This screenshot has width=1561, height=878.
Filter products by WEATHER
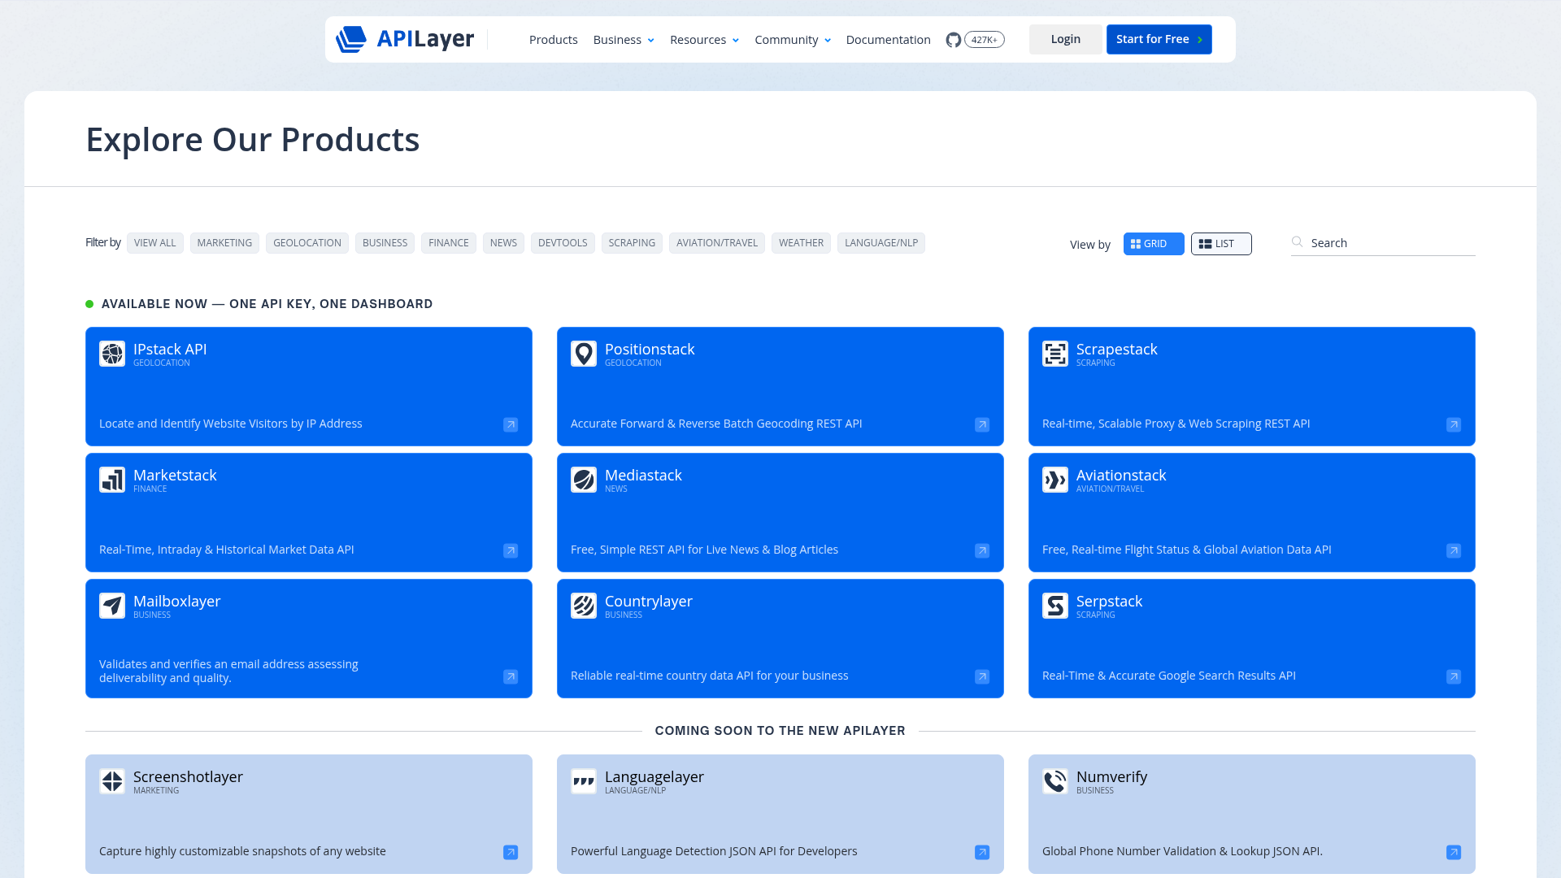pos(801,243)
